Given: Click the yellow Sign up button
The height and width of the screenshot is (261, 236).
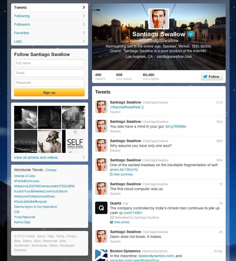Looking at the screenshot, I should pyautogui.click(x=49, y=92).
